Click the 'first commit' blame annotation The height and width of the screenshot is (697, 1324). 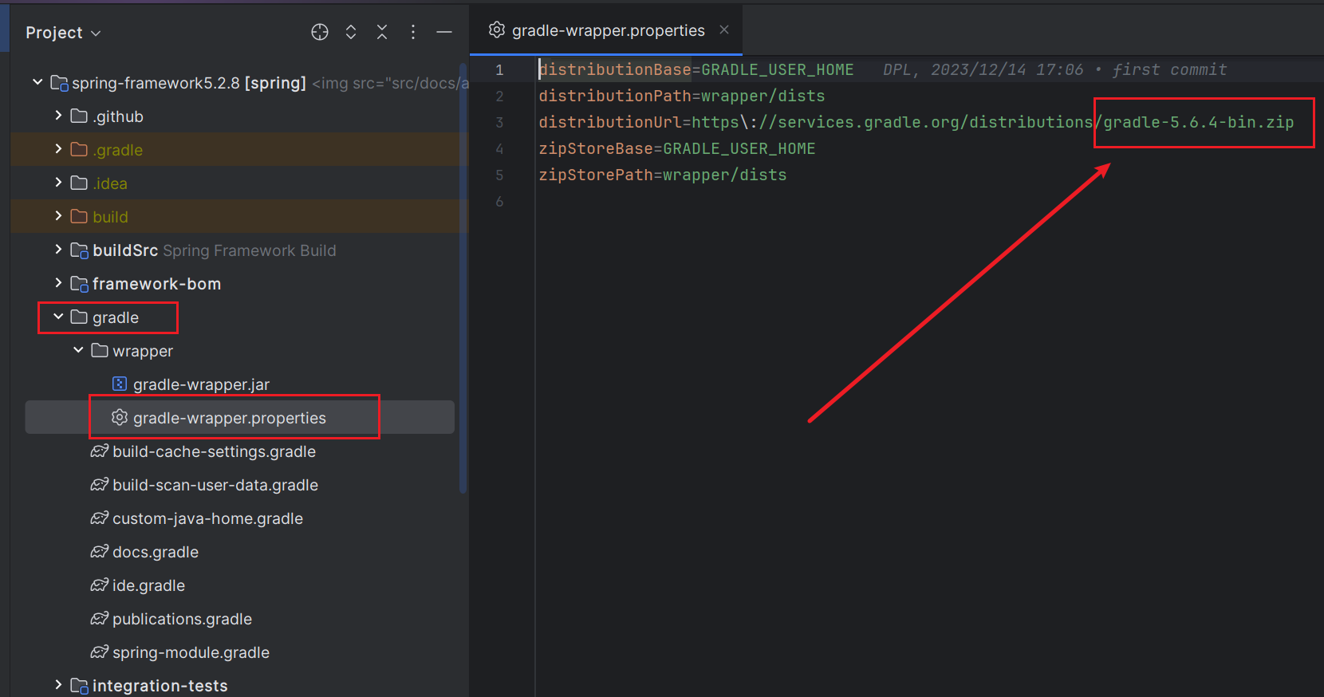[x=1169, y=69]
